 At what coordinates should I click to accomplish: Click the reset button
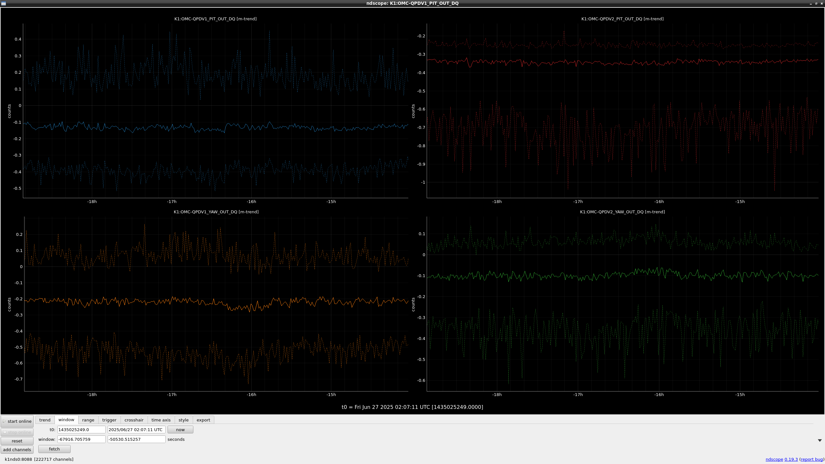(x=17, y=441)
